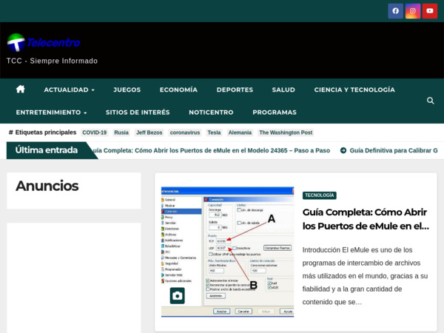This screenshot has width=444, height=333.
Task: Open the Noticentro menu item
Action: pos(211,112)
